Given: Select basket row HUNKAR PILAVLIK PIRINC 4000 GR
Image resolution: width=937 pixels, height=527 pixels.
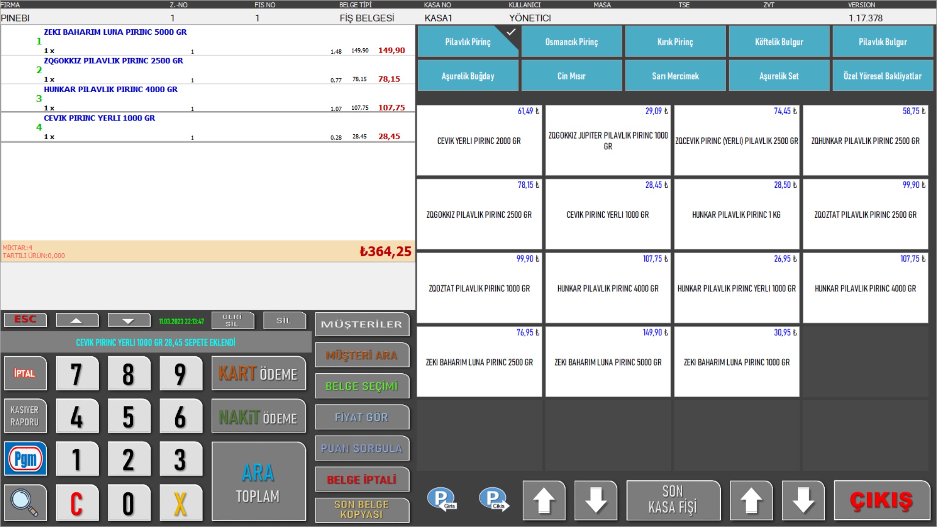Looking at the screenshot, I should pos(208,99).
